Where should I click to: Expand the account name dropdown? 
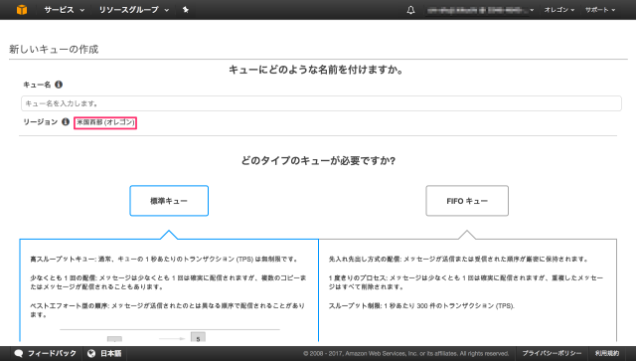pos(480,10)
